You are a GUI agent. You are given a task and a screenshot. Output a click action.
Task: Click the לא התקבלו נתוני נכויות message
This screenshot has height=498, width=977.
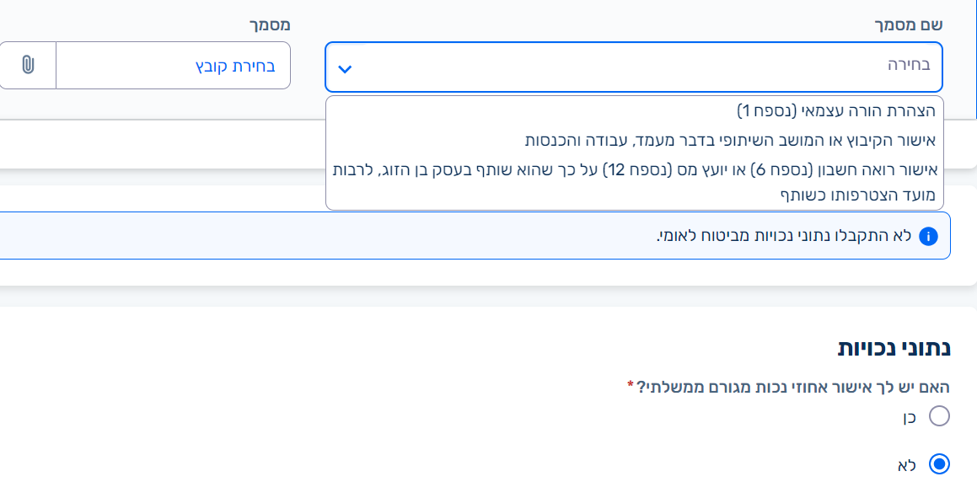tap(784, 236)
